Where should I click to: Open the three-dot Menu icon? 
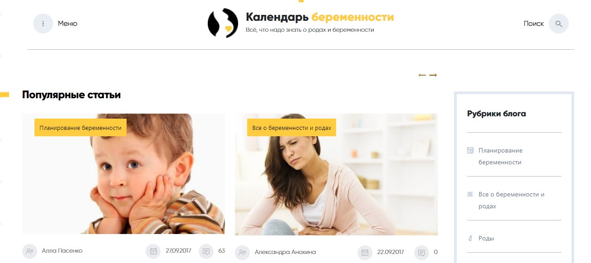(x=43, y=24)
